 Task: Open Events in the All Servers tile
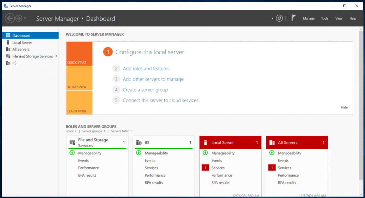pos(283,161)
